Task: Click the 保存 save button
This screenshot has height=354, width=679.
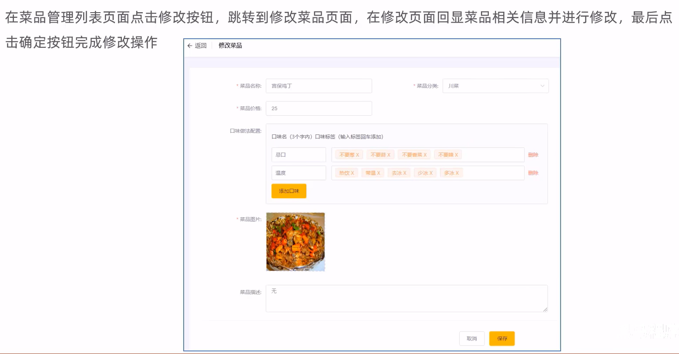Action: 501,338
